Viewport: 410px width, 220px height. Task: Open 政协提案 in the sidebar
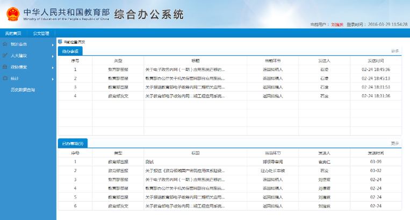point(19,67)
